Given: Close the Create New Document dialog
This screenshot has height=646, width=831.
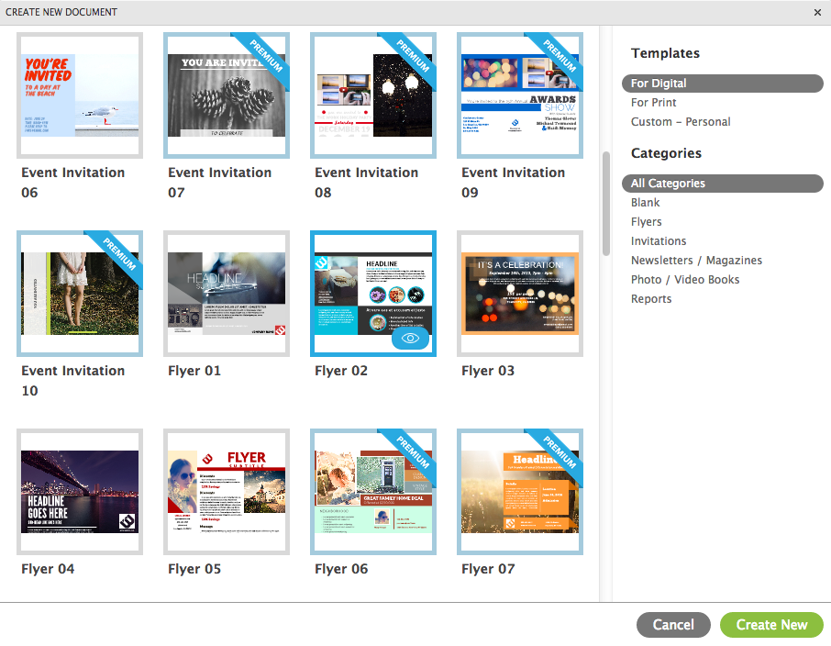Looking at the screenshot, I should pos(817,12).
